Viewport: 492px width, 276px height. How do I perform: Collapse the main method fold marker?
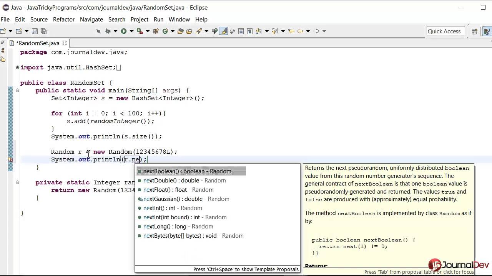pyautogui.click(x=17, y=90)
